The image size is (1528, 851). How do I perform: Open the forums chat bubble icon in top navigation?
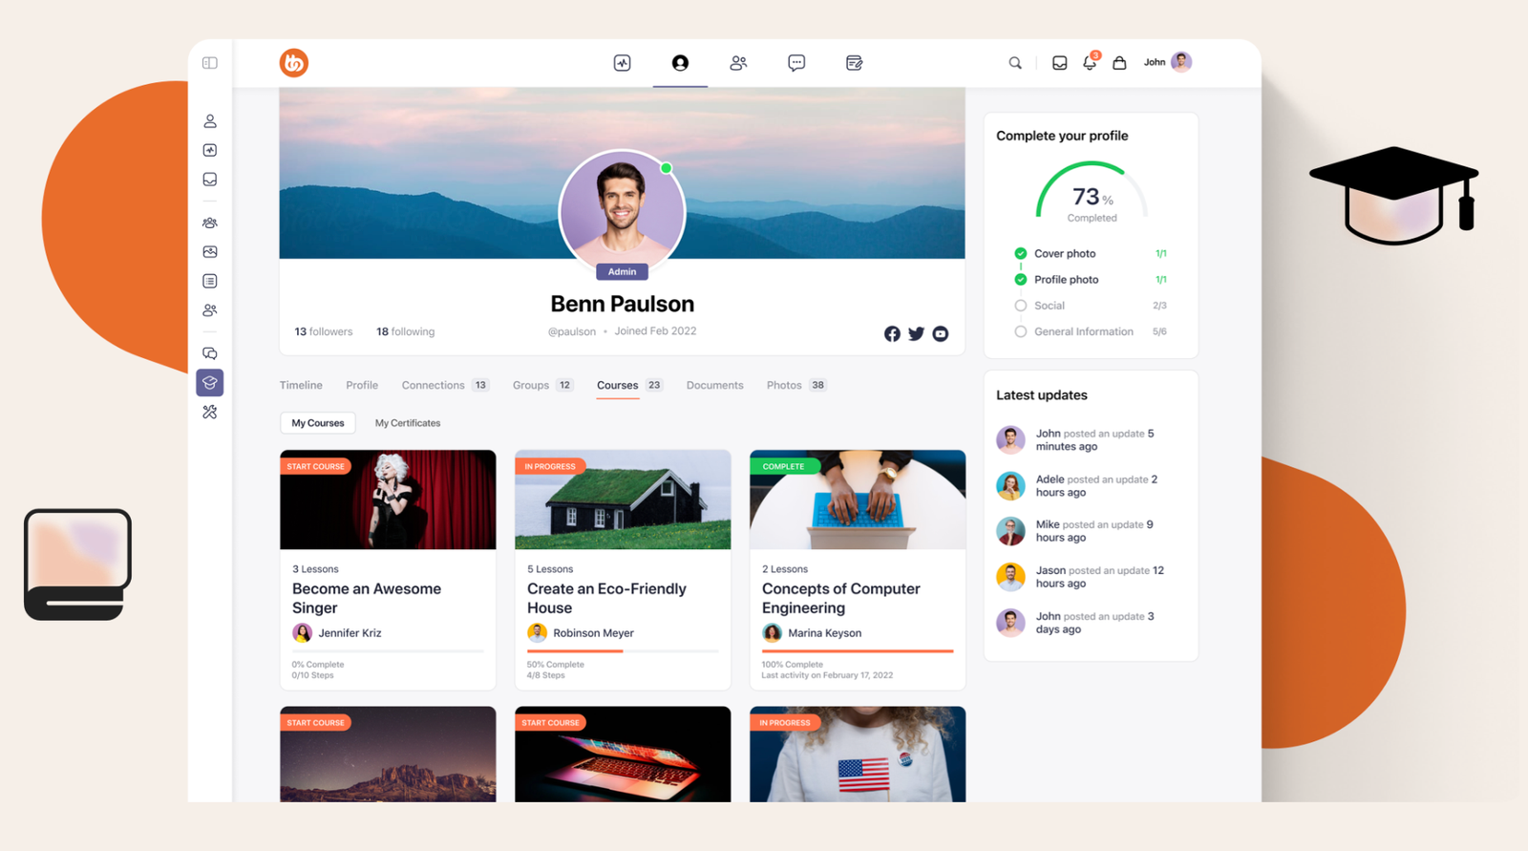click(796, 63)
